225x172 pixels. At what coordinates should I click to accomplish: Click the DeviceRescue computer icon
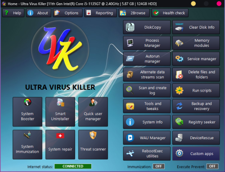coord(179,138)
